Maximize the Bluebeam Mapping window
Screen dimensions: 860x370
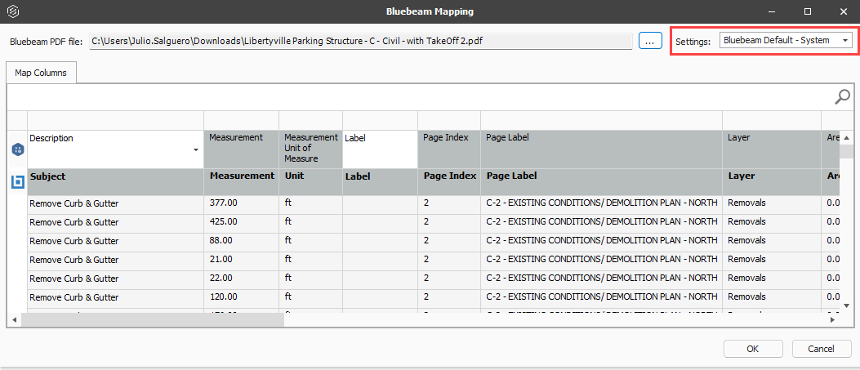pyautogui.click(x=807, y=11)
